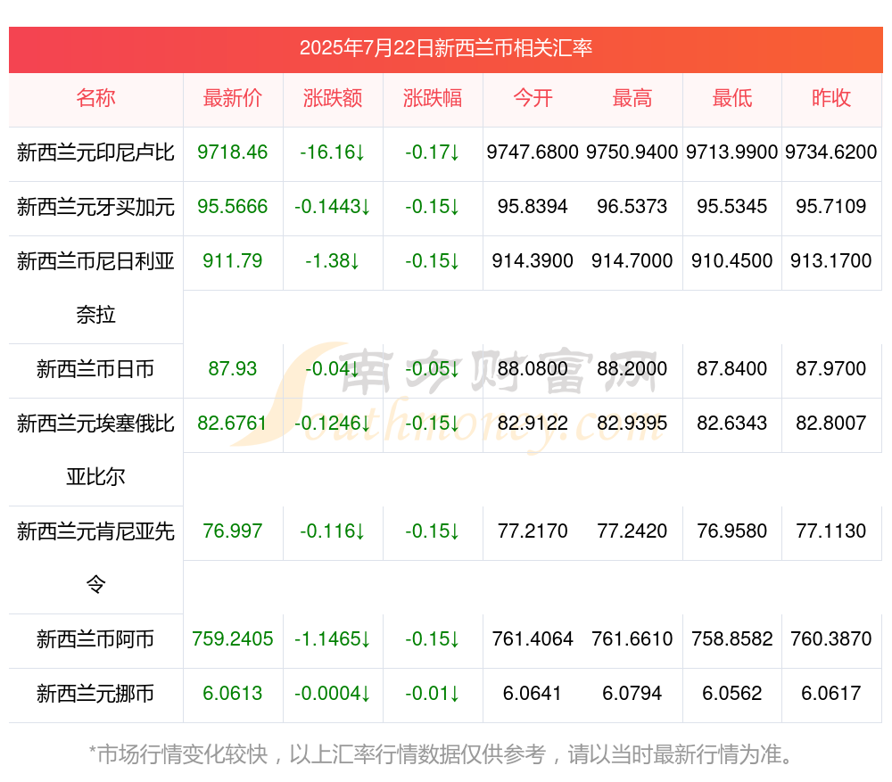The width and height of the screenshot is (892, 782).
Task: Select the row name 新西兰币阿币
Action: (x=95, y=639)
